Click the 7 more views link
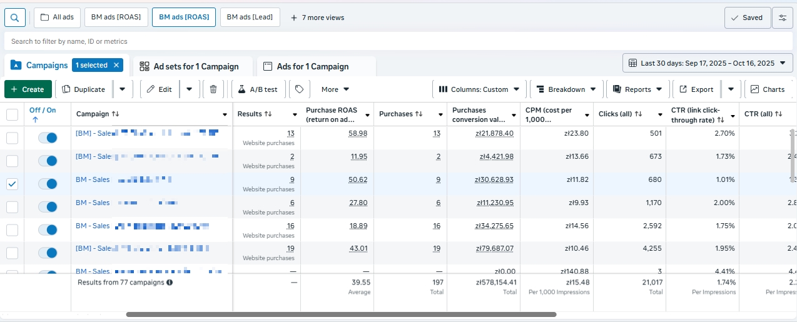The image size is (797, 322). (x=317, y=18)
